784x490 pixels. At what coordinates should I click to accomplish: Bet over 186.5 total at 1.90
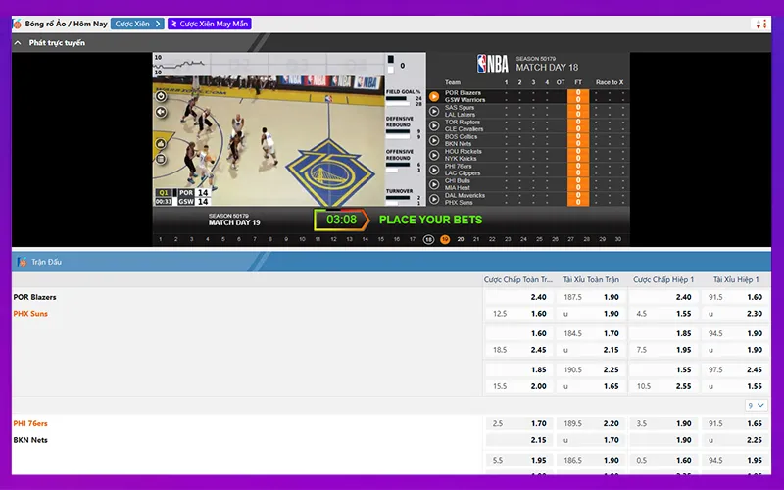pos(592,460)
